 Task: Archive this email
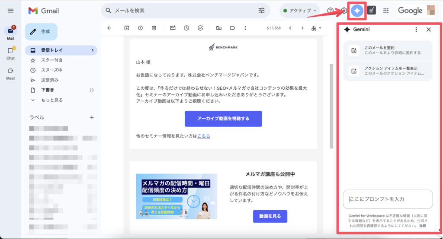[127, 28]
